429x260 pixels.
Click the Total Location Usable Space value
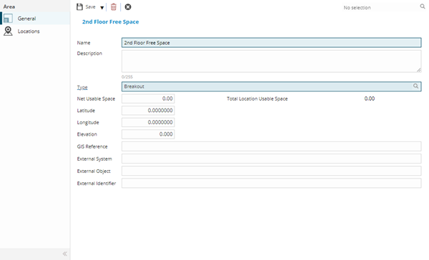click(370, 99)
